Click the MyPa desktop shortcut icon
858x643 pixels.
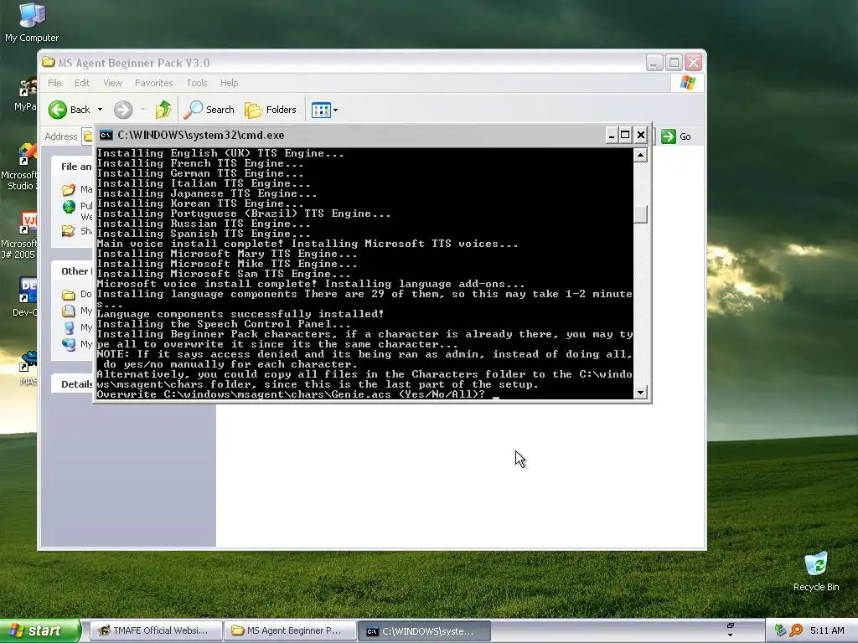click(25, 94)
